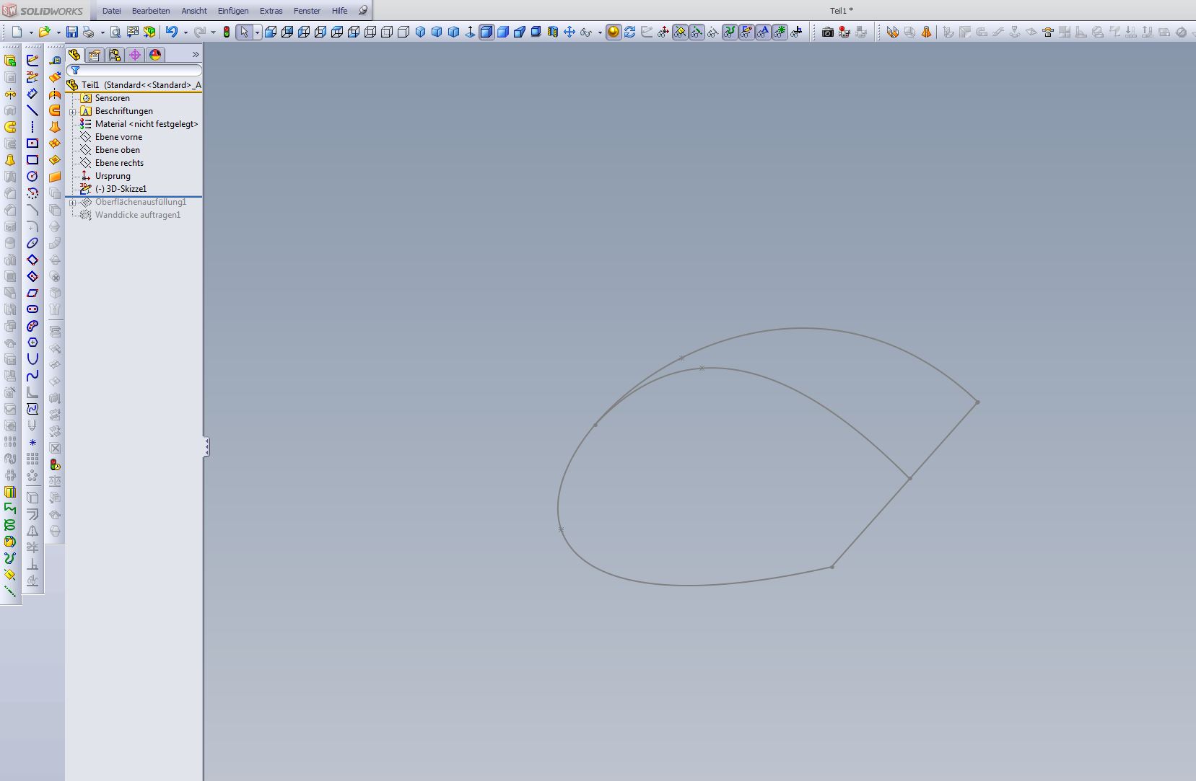
Task: Toggle the hide/show glasses icon with green asterisk
Action: (x=780, y=32)
